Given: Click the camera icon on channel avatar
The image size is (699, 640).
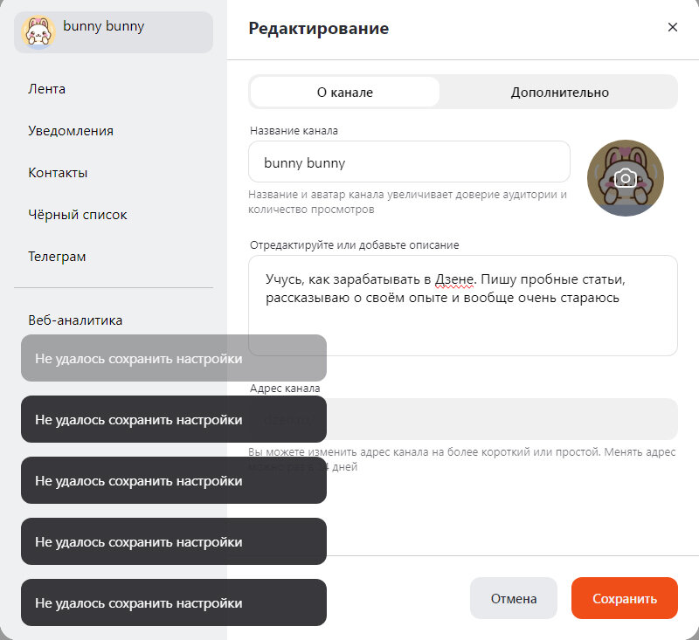Looking at the screenshot, I should 626,177.
